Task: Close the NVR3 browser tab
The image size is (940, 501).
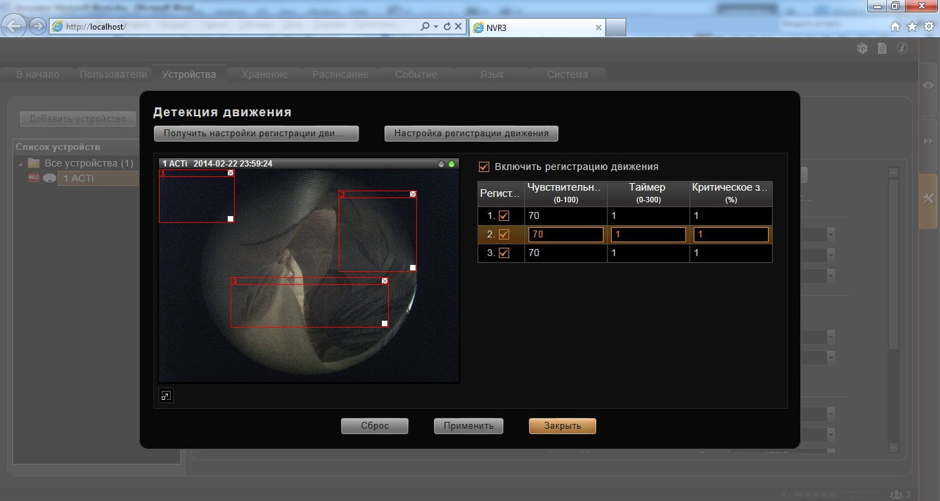Action: pyautogui.click(x=598, y=28)
